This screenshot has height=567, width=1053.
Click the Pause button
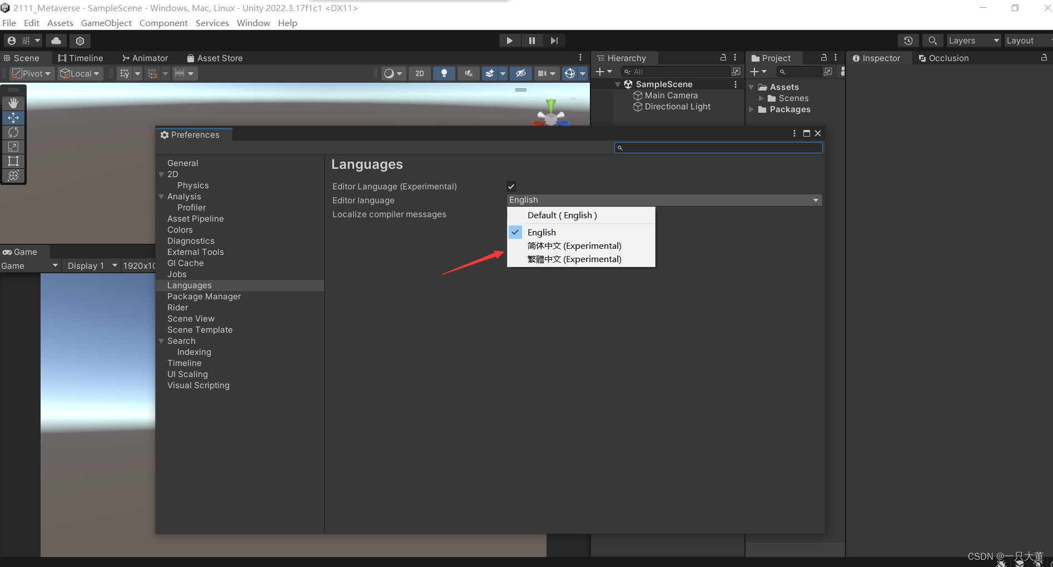click(x=532, y=41)
